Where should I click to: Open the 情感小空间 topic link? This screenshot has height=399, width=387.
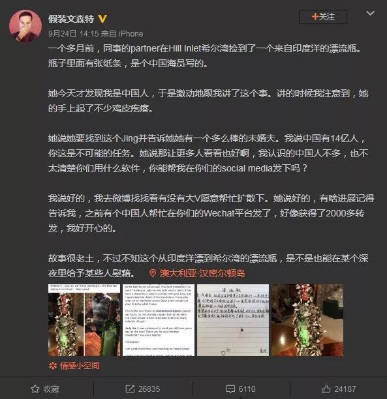click(80, 366)
